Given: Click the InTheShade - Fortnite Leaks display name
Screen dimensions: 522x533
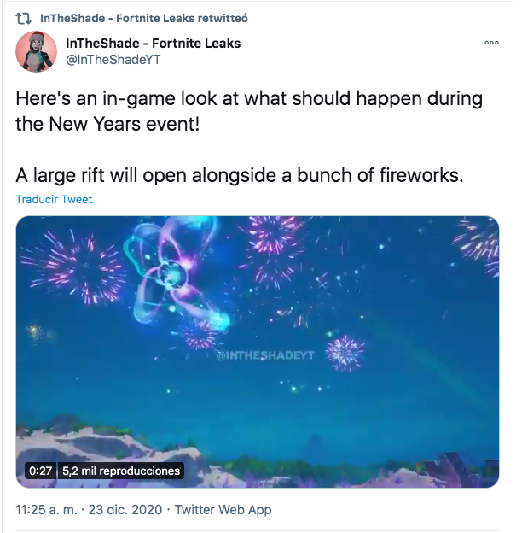Looking at the screenshot, I should coord(153,44).
